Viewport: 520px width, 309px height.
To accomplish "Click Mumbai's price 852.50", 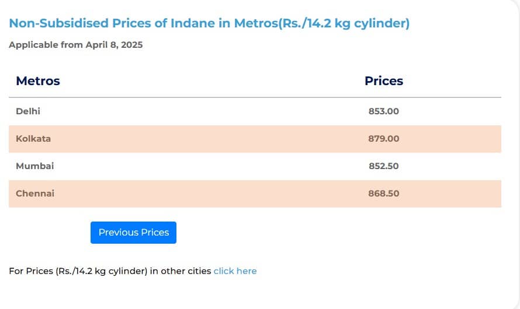I will tap(383, 166).
